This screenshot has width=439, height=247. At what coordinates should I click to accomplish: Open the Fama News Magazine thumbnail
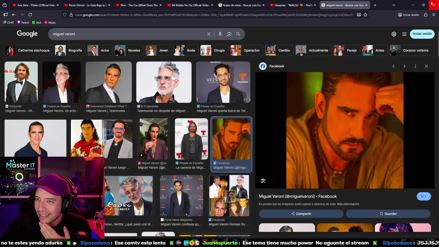181,196
